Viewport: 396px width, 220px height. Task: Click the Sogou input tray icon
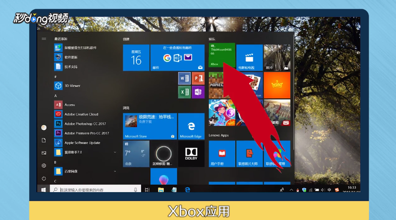click(337, 190)
